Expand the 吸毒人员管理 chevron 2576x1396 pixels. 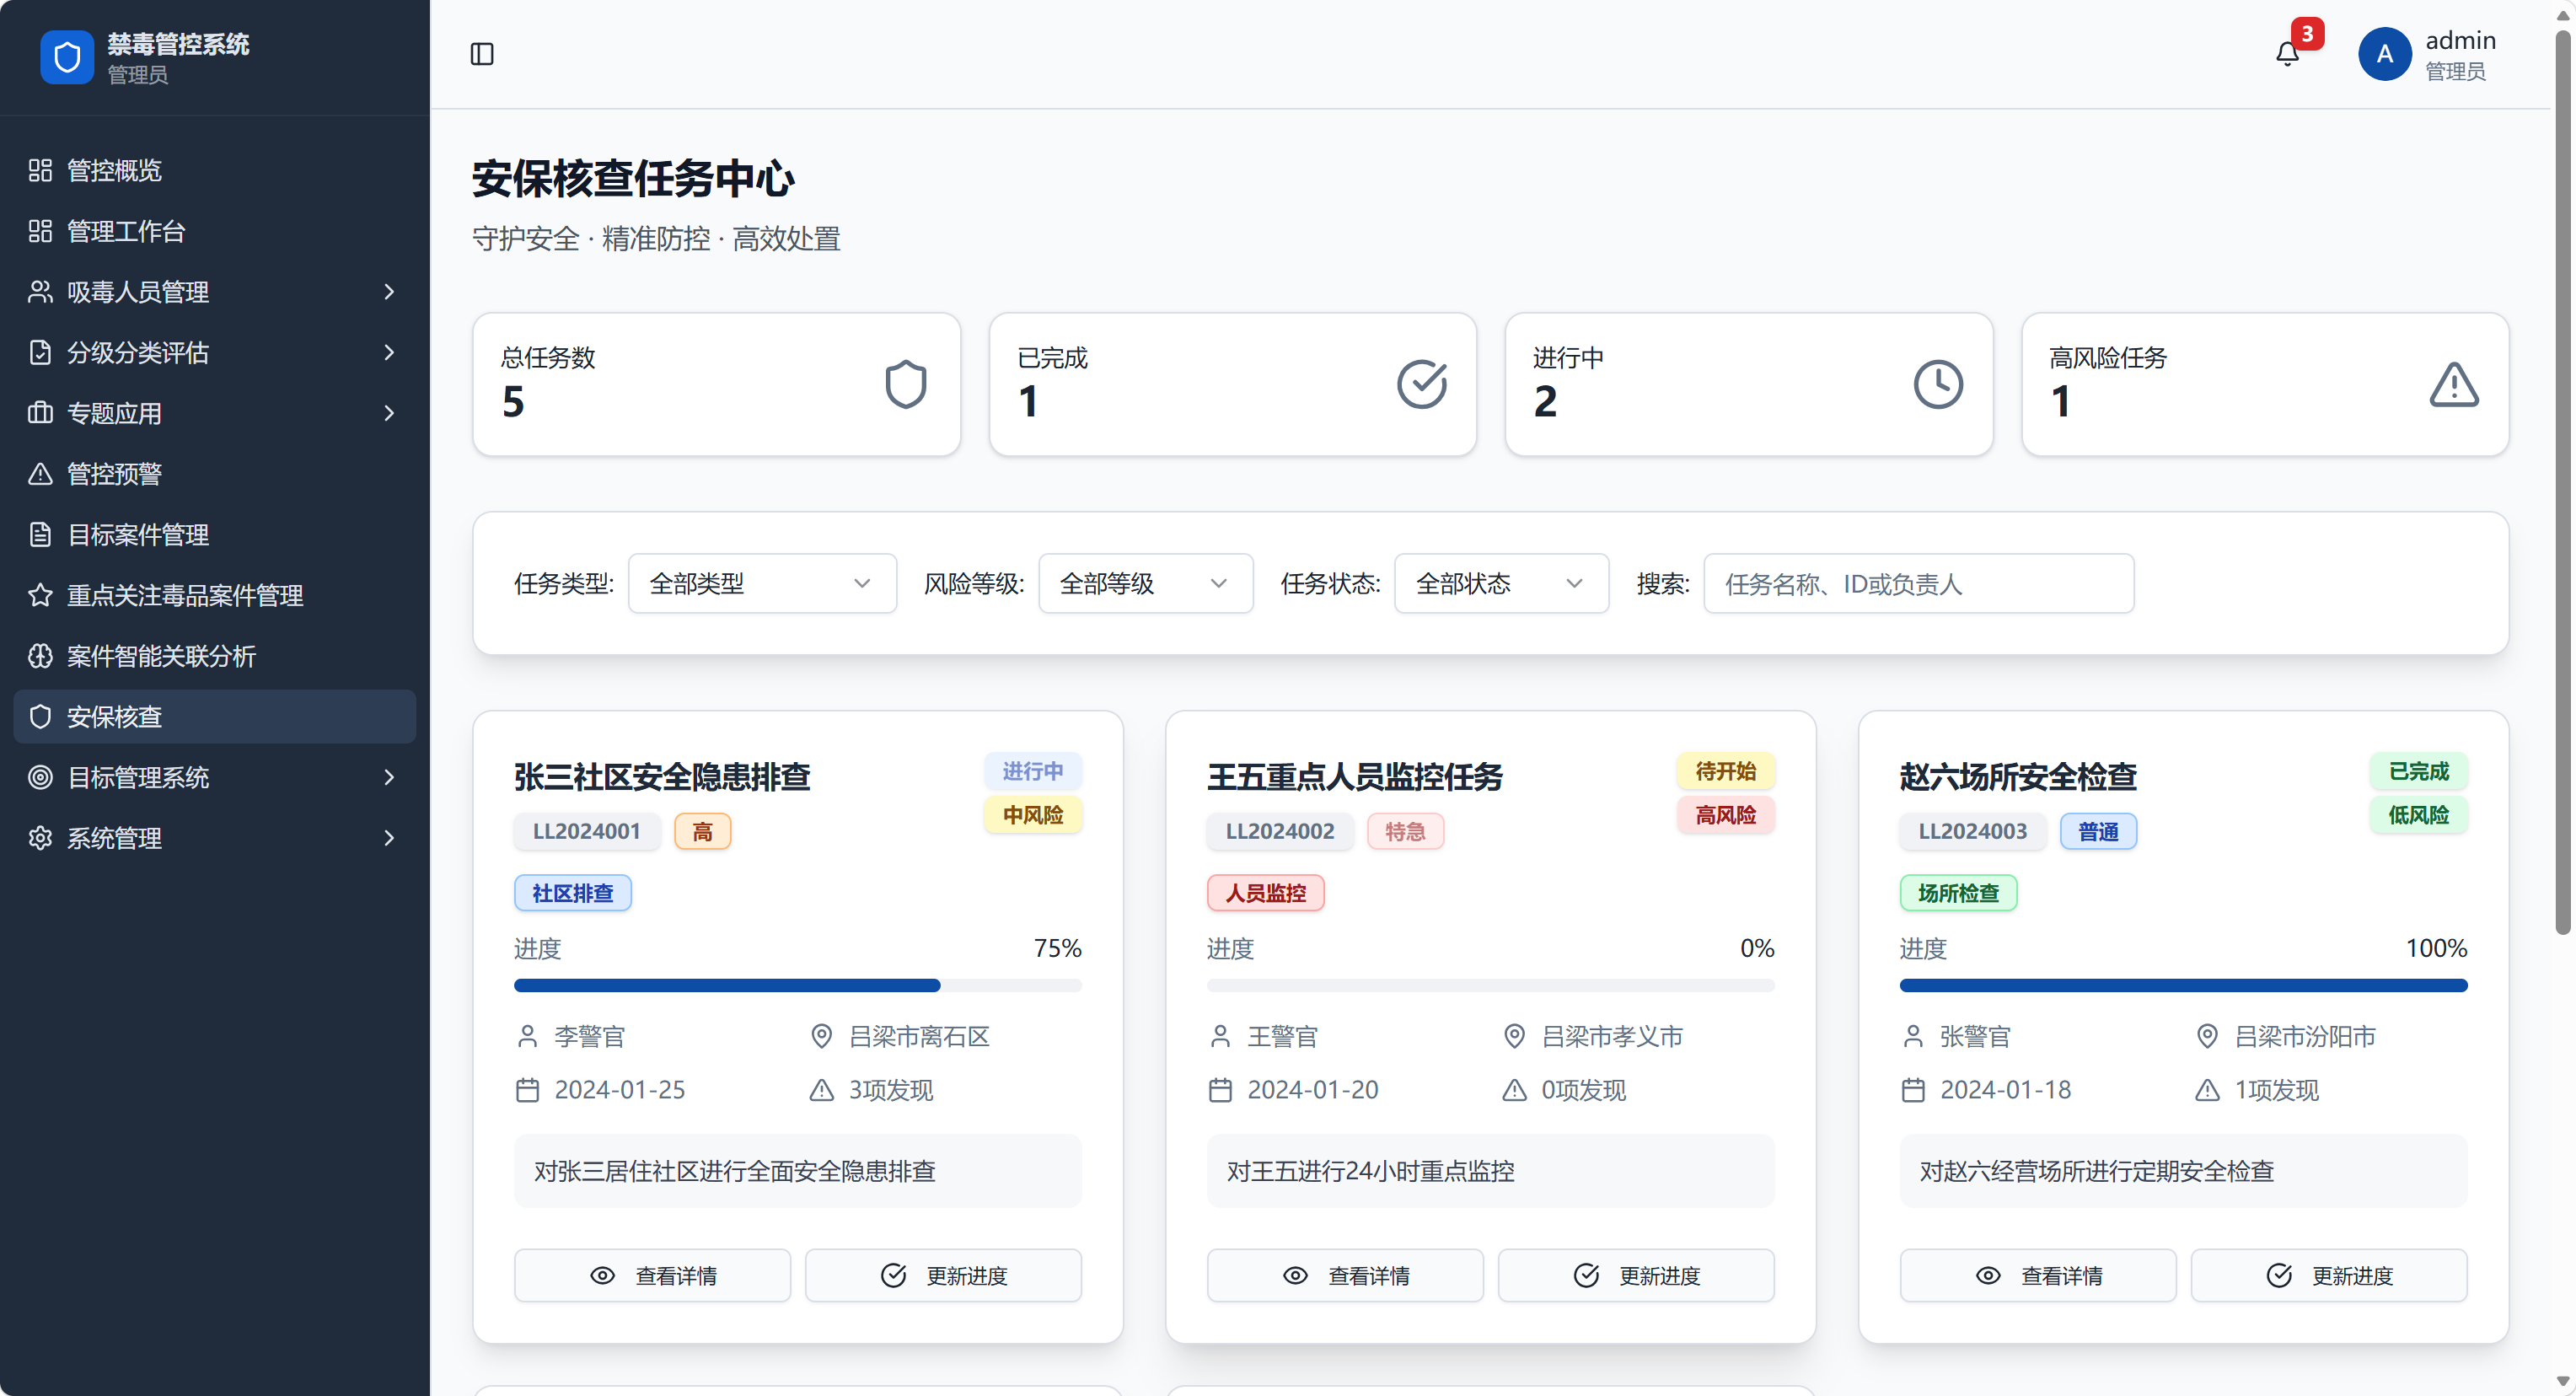point(389,292)
